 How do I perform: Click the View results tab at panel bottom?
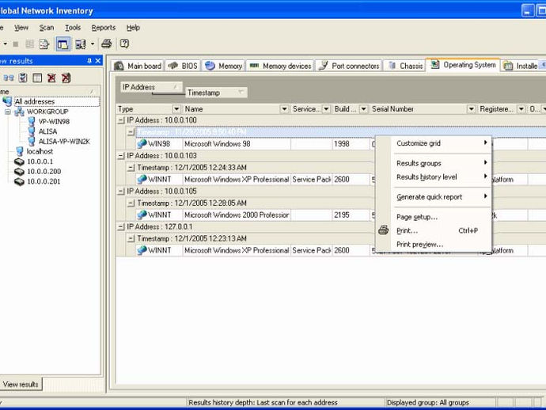pos(21,384)
